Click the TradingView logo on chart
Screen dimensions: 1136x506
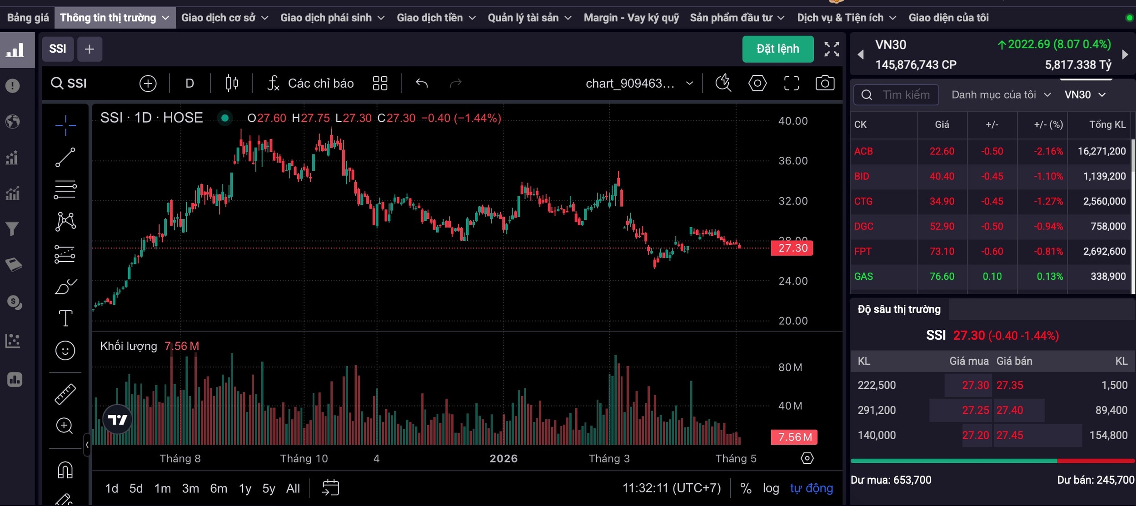(118, 419)
